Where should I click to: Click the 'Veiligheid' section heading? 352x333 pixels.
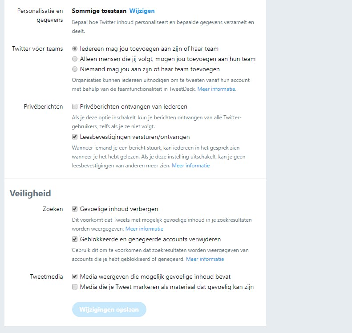click(x=30, y=193)
